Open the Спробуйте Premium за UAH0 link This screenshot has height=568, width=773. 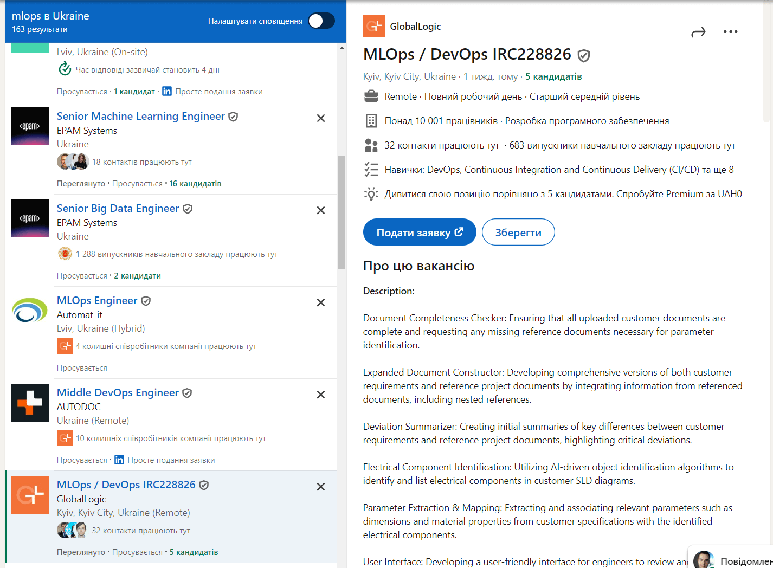click(x=679, y=194)
